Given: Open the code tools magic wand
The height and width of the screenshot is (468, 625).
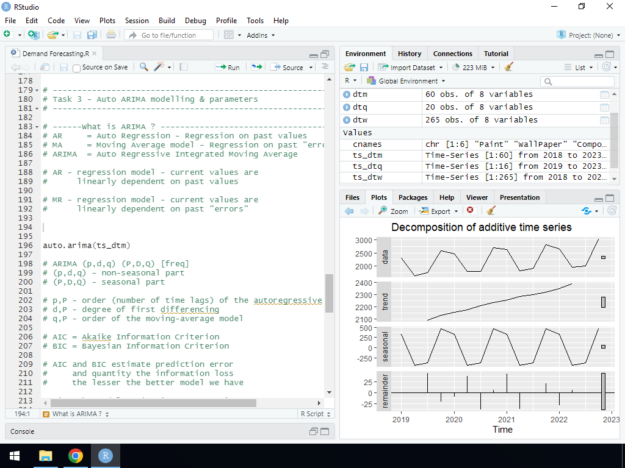Looking at the screenshot, I should pyautogui.click(x=160, y=67).
